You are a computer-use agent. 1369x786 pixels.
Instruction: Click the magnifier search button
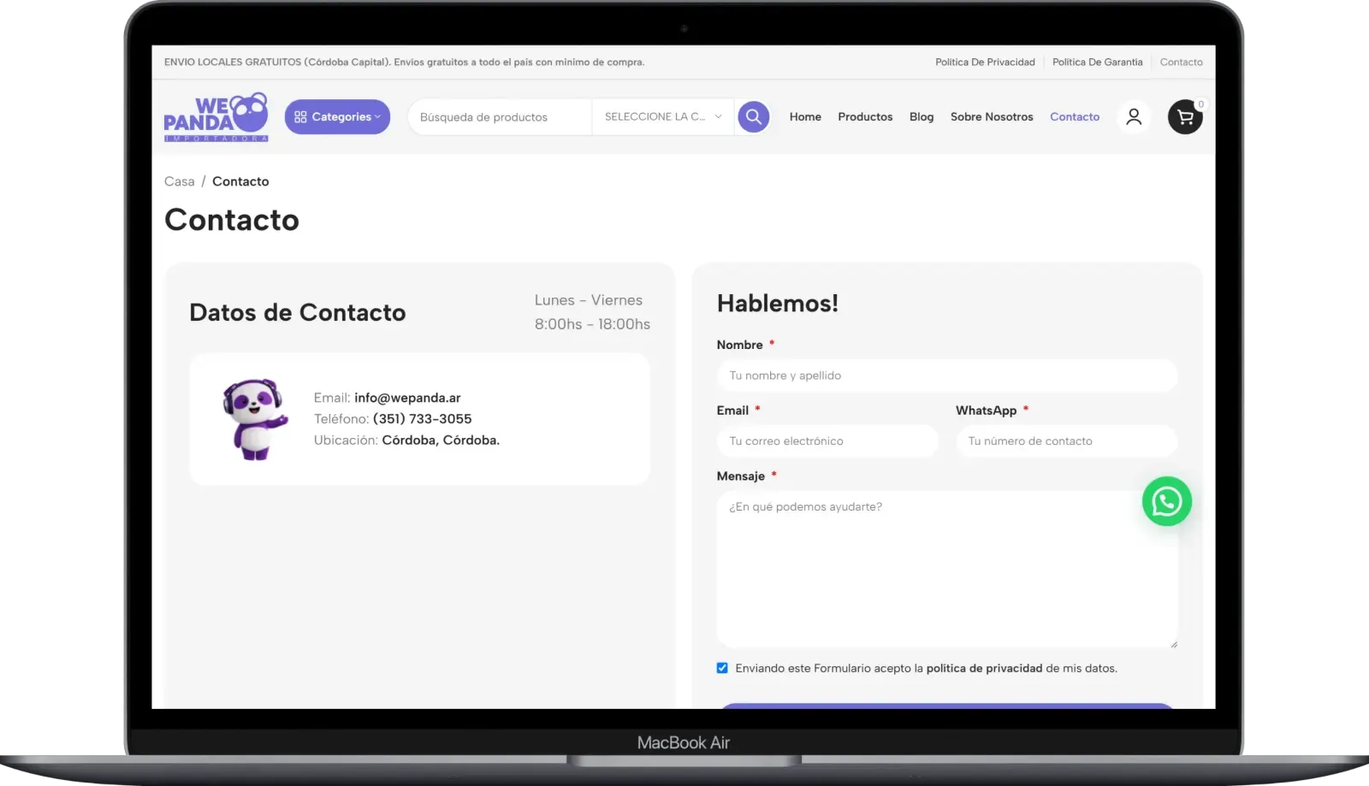click(754, 116)
